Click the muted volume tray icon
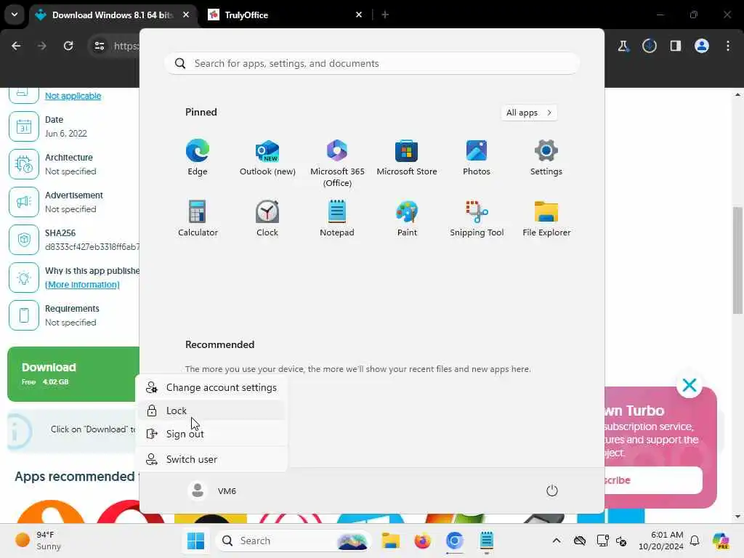 coord(622,541)
